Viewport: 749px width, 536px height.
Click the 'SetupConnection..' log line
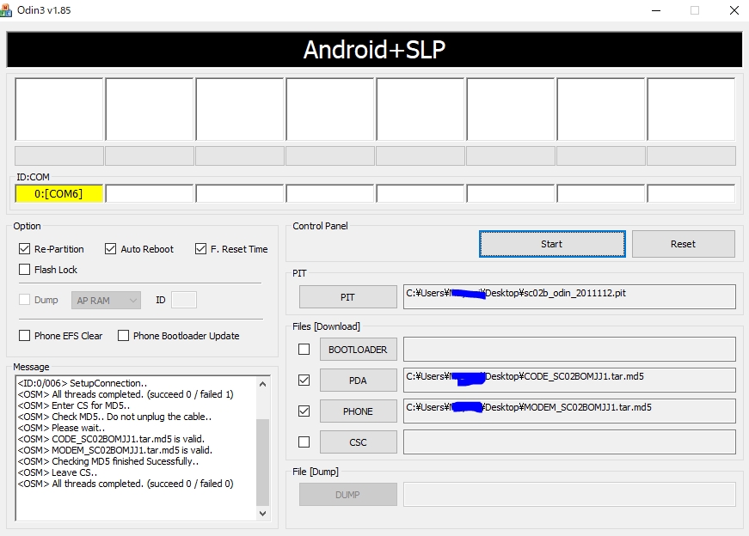[83, 383]
